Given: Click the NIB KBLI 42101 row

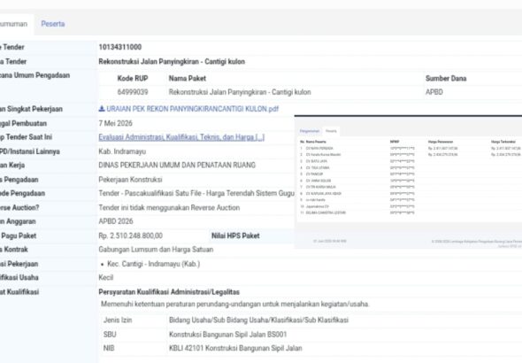Looking at the screenshot, I should [311, 348].
